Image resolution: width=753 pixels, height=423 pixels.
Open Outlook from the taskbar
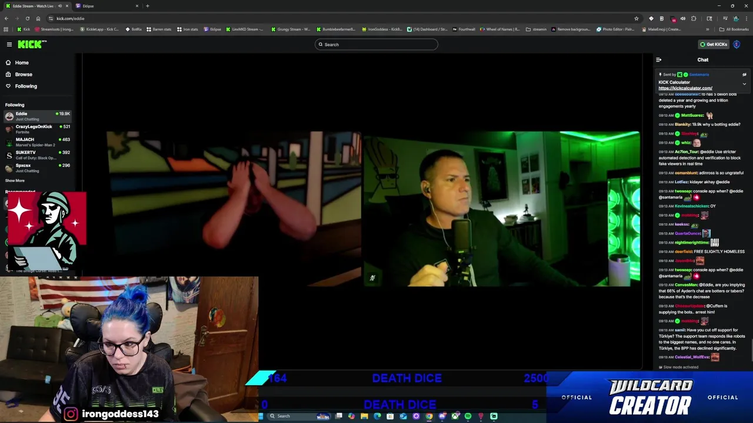403,416
